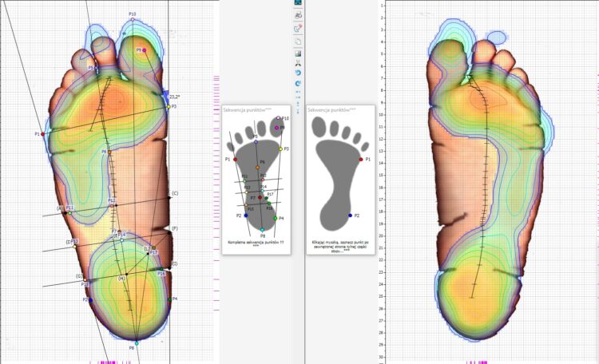This screenshot has width=599, height=364.
Task: Select orange point P6 on left foot scan
Action: click(x=109, y=152)
